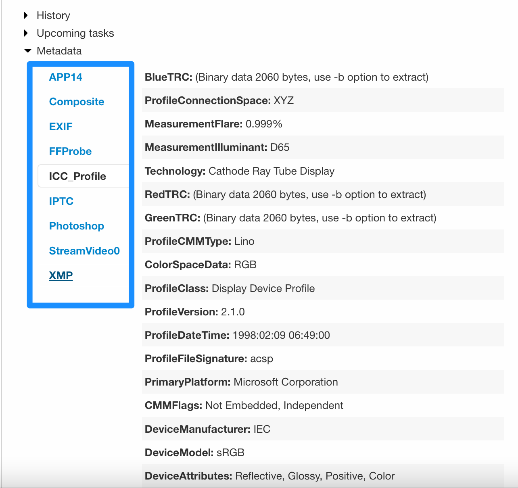This screenshot has width=518, height=488.
Task: Click the DeviceManufacturer: IEC entry
Action: click(323, 429)
